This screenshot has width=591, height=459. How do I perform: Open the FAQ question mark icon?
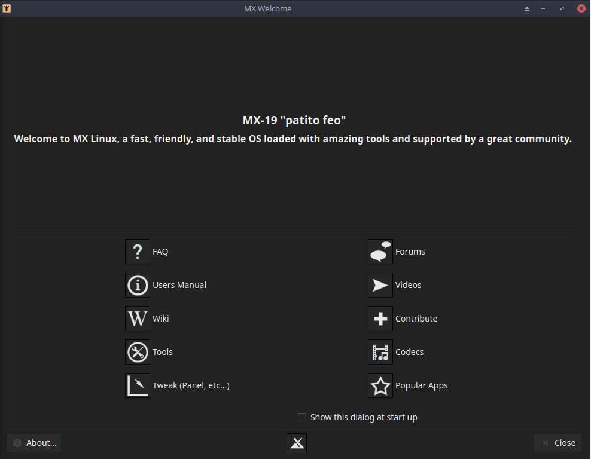[138, 252]
